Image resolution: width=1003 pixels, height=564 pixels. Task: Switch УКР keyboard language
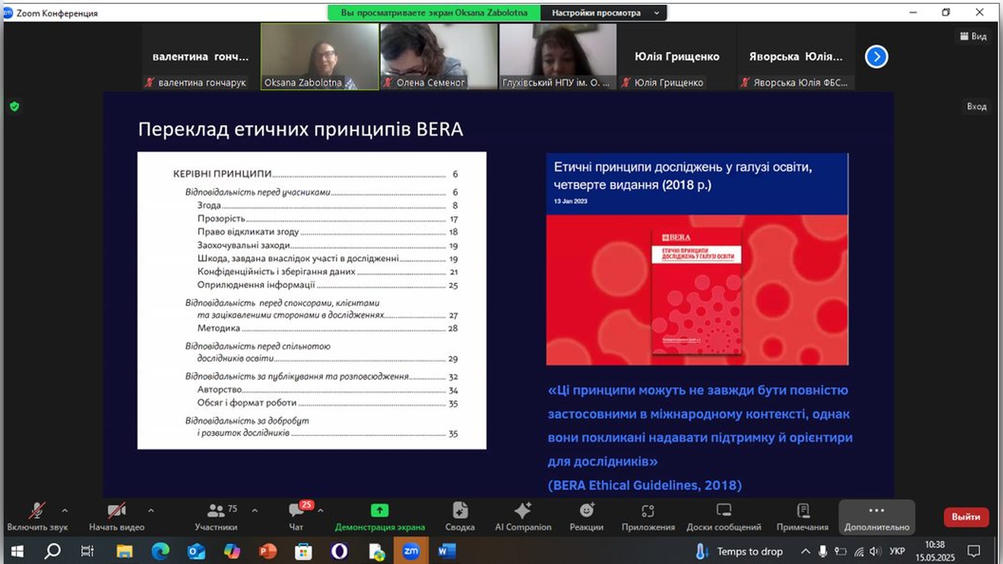tap(897, 551)
